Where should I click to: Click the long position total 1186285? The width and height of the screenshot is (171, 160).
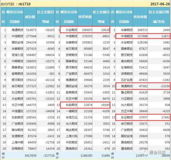[x=87, y=156]
